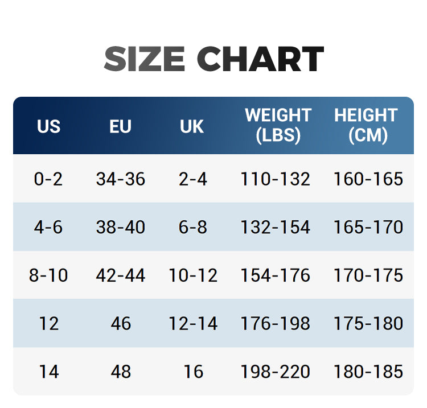
Task: Select the US column header
Action: tap(48, 126)
